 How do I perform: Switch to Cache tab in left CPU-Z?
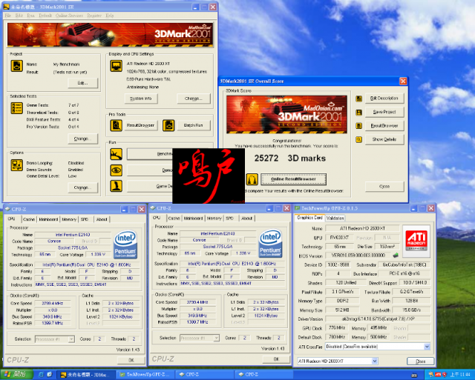coord(29,219)
